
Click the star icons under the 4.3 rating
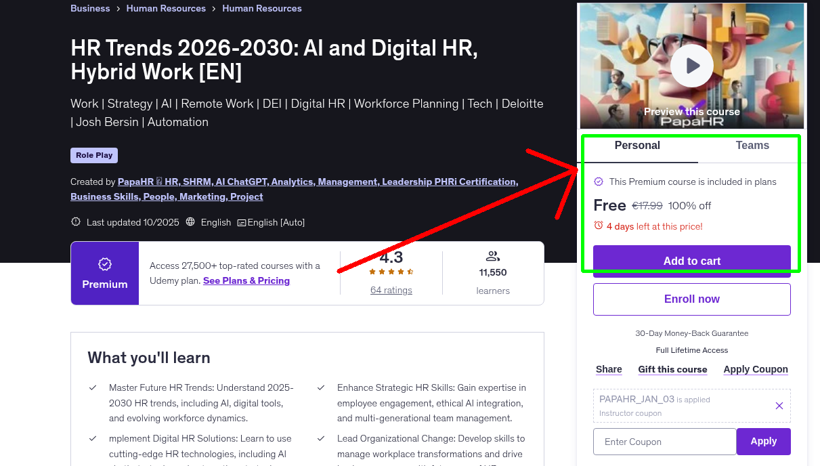390,270
